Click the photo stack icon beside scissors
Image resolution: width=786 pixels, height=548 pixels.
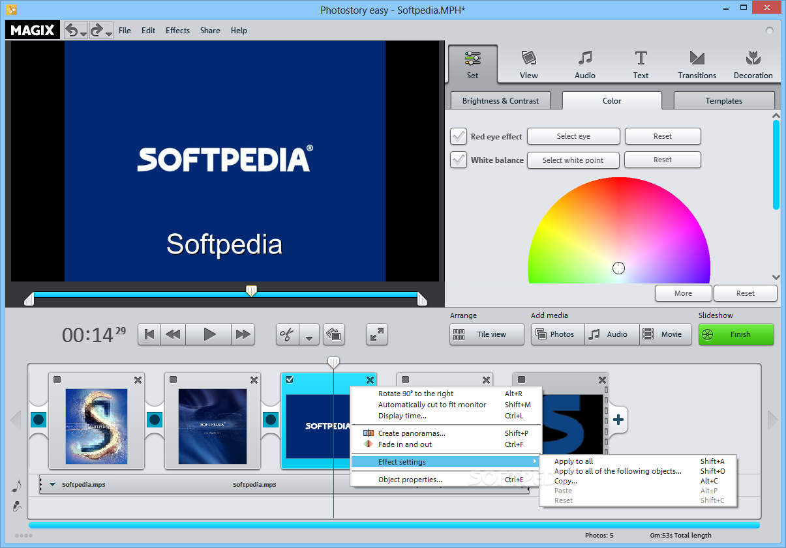pos(334,334)
